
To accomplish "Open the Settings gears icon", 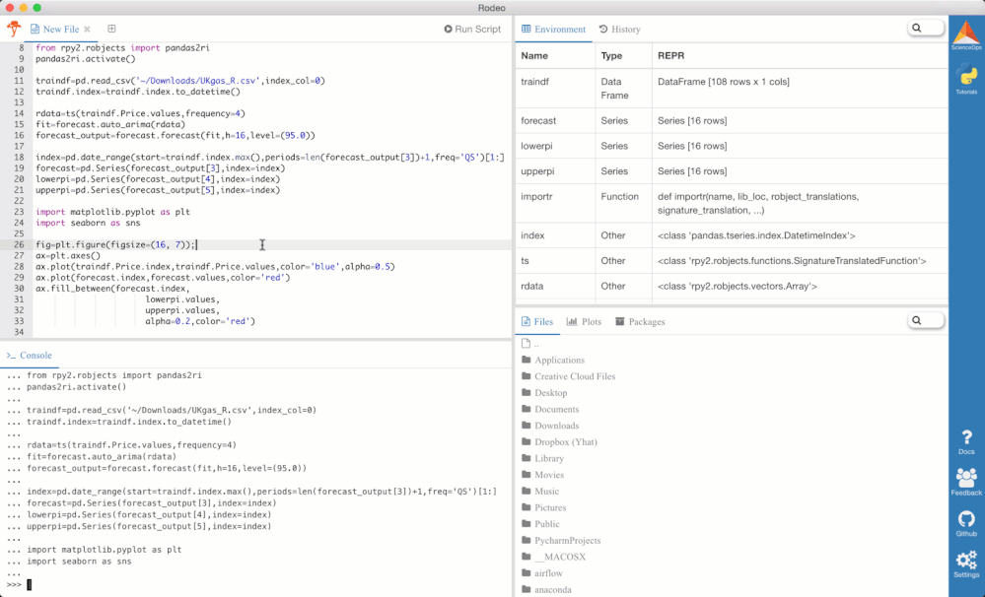I will 966,564.
